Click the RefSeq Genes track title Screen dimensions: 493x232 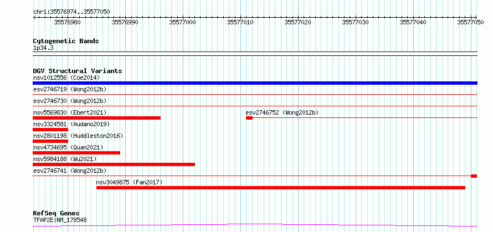pyautogui.click(x=57, y=214)
